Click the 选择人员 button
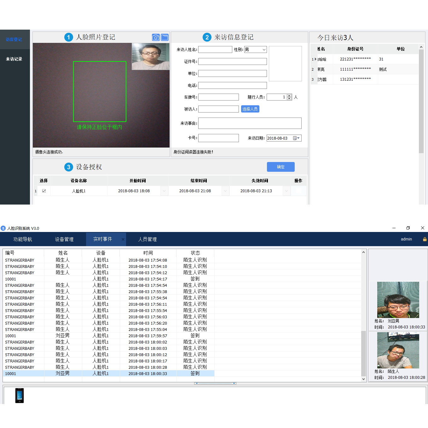 coord(250,109)
